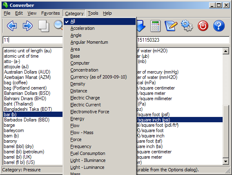The image size is (232, 175).
Task: Open the notepad with pencil icon
Action: pos(171,26)
